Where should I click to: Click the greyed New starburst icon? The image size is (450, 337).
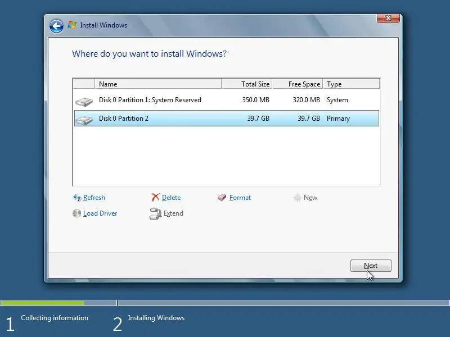[298, 198]
